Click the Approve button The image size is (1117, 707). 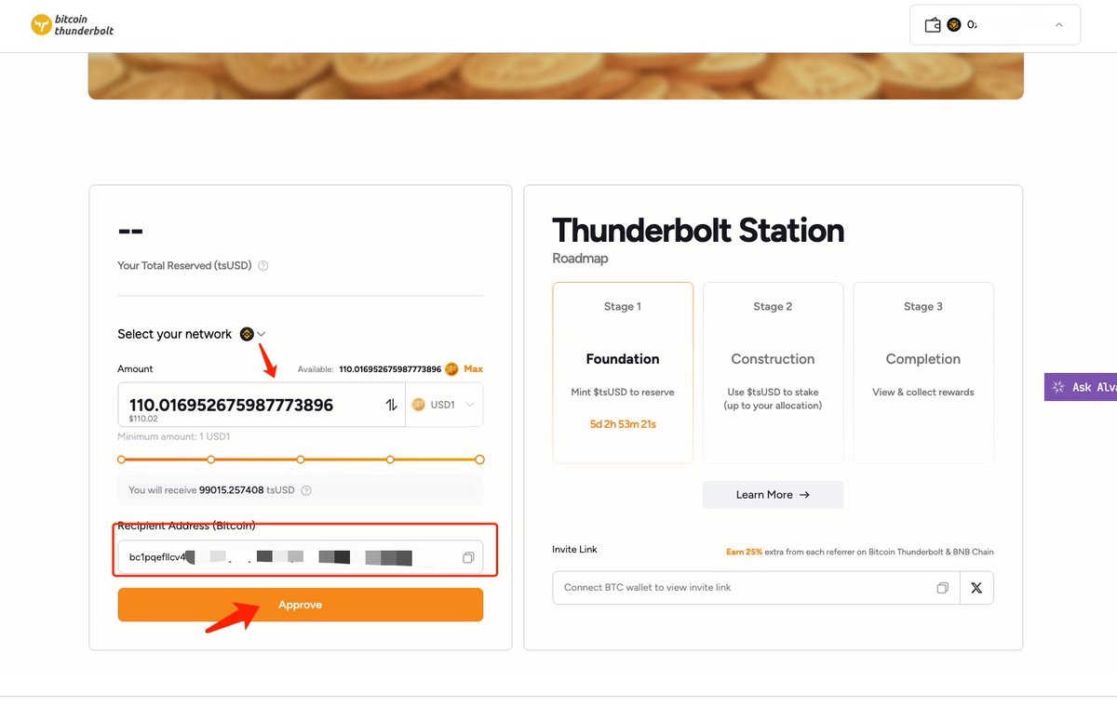coord(301,605)
